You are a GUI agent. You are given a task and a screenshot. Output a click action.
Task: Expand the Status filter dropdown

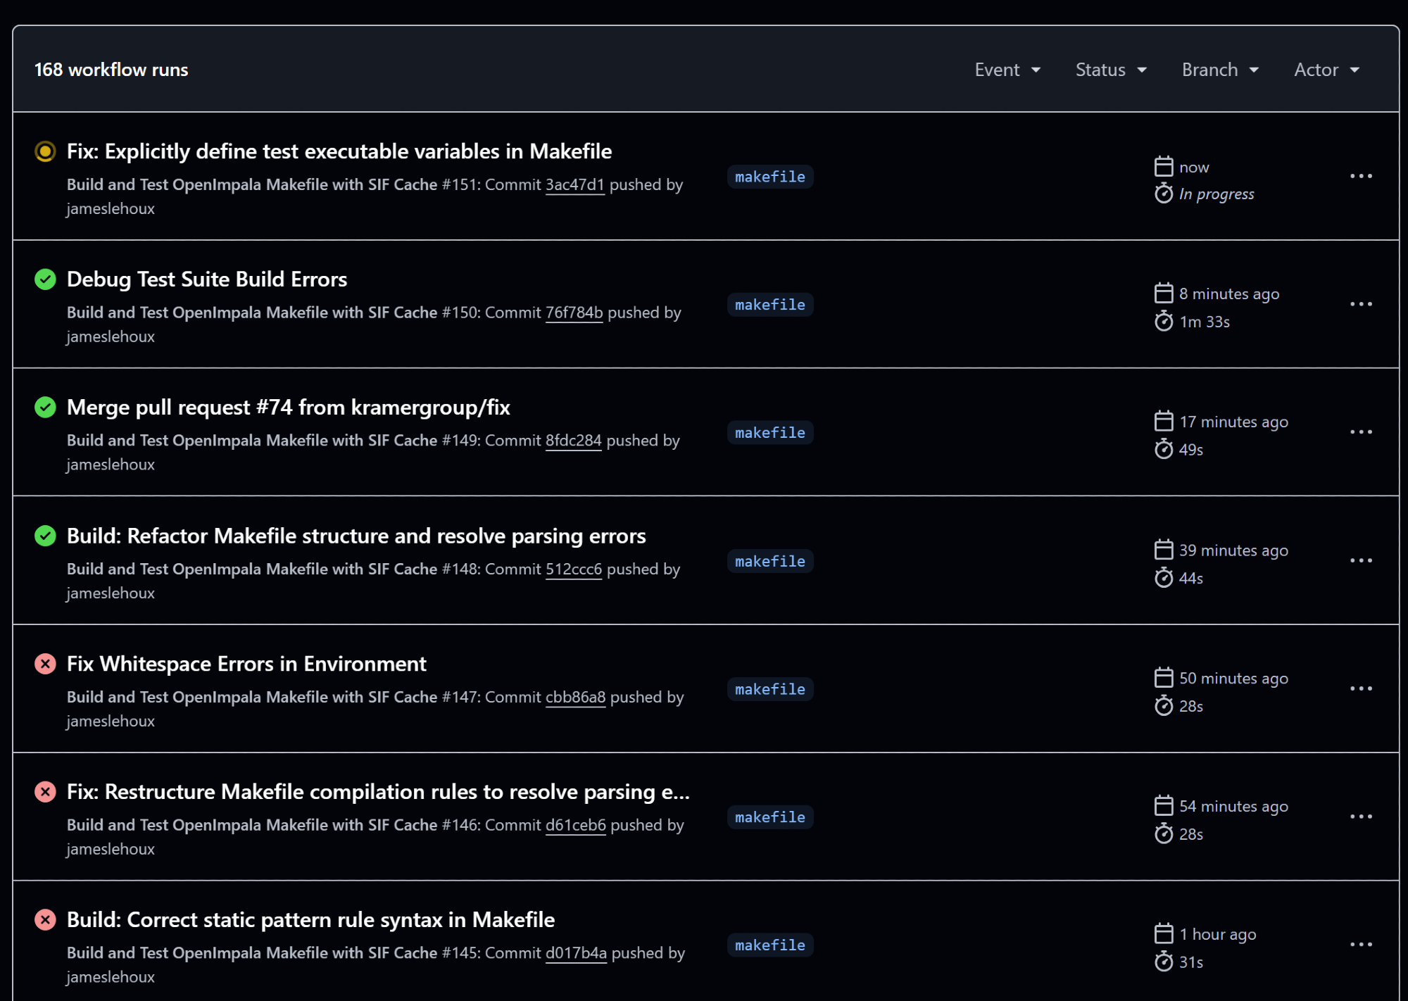pyautogui.click(x=1110, y=70)
